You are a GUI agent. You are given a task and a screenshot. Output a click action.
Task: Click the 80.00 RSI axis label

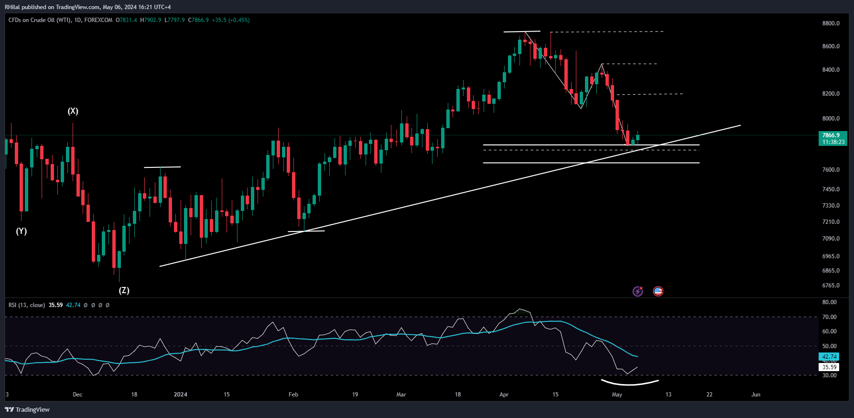[829, 302]
